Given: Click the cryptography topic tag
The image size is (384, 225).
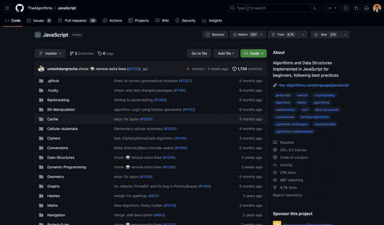Looking at the screenshot, I should (x=324, y=95).
